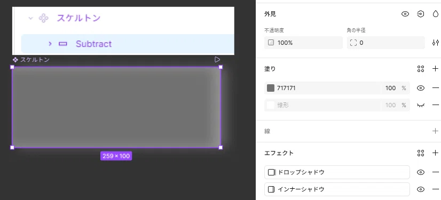Click the 259 × 100 size badge
This screenshot has height=200, width=441.
(x=116, y=156)
